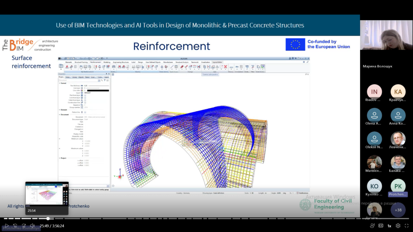Toggle closed captions (CC) on the player
The width and height of the screenshot is (413, 232).
click(x=381, y=226)
